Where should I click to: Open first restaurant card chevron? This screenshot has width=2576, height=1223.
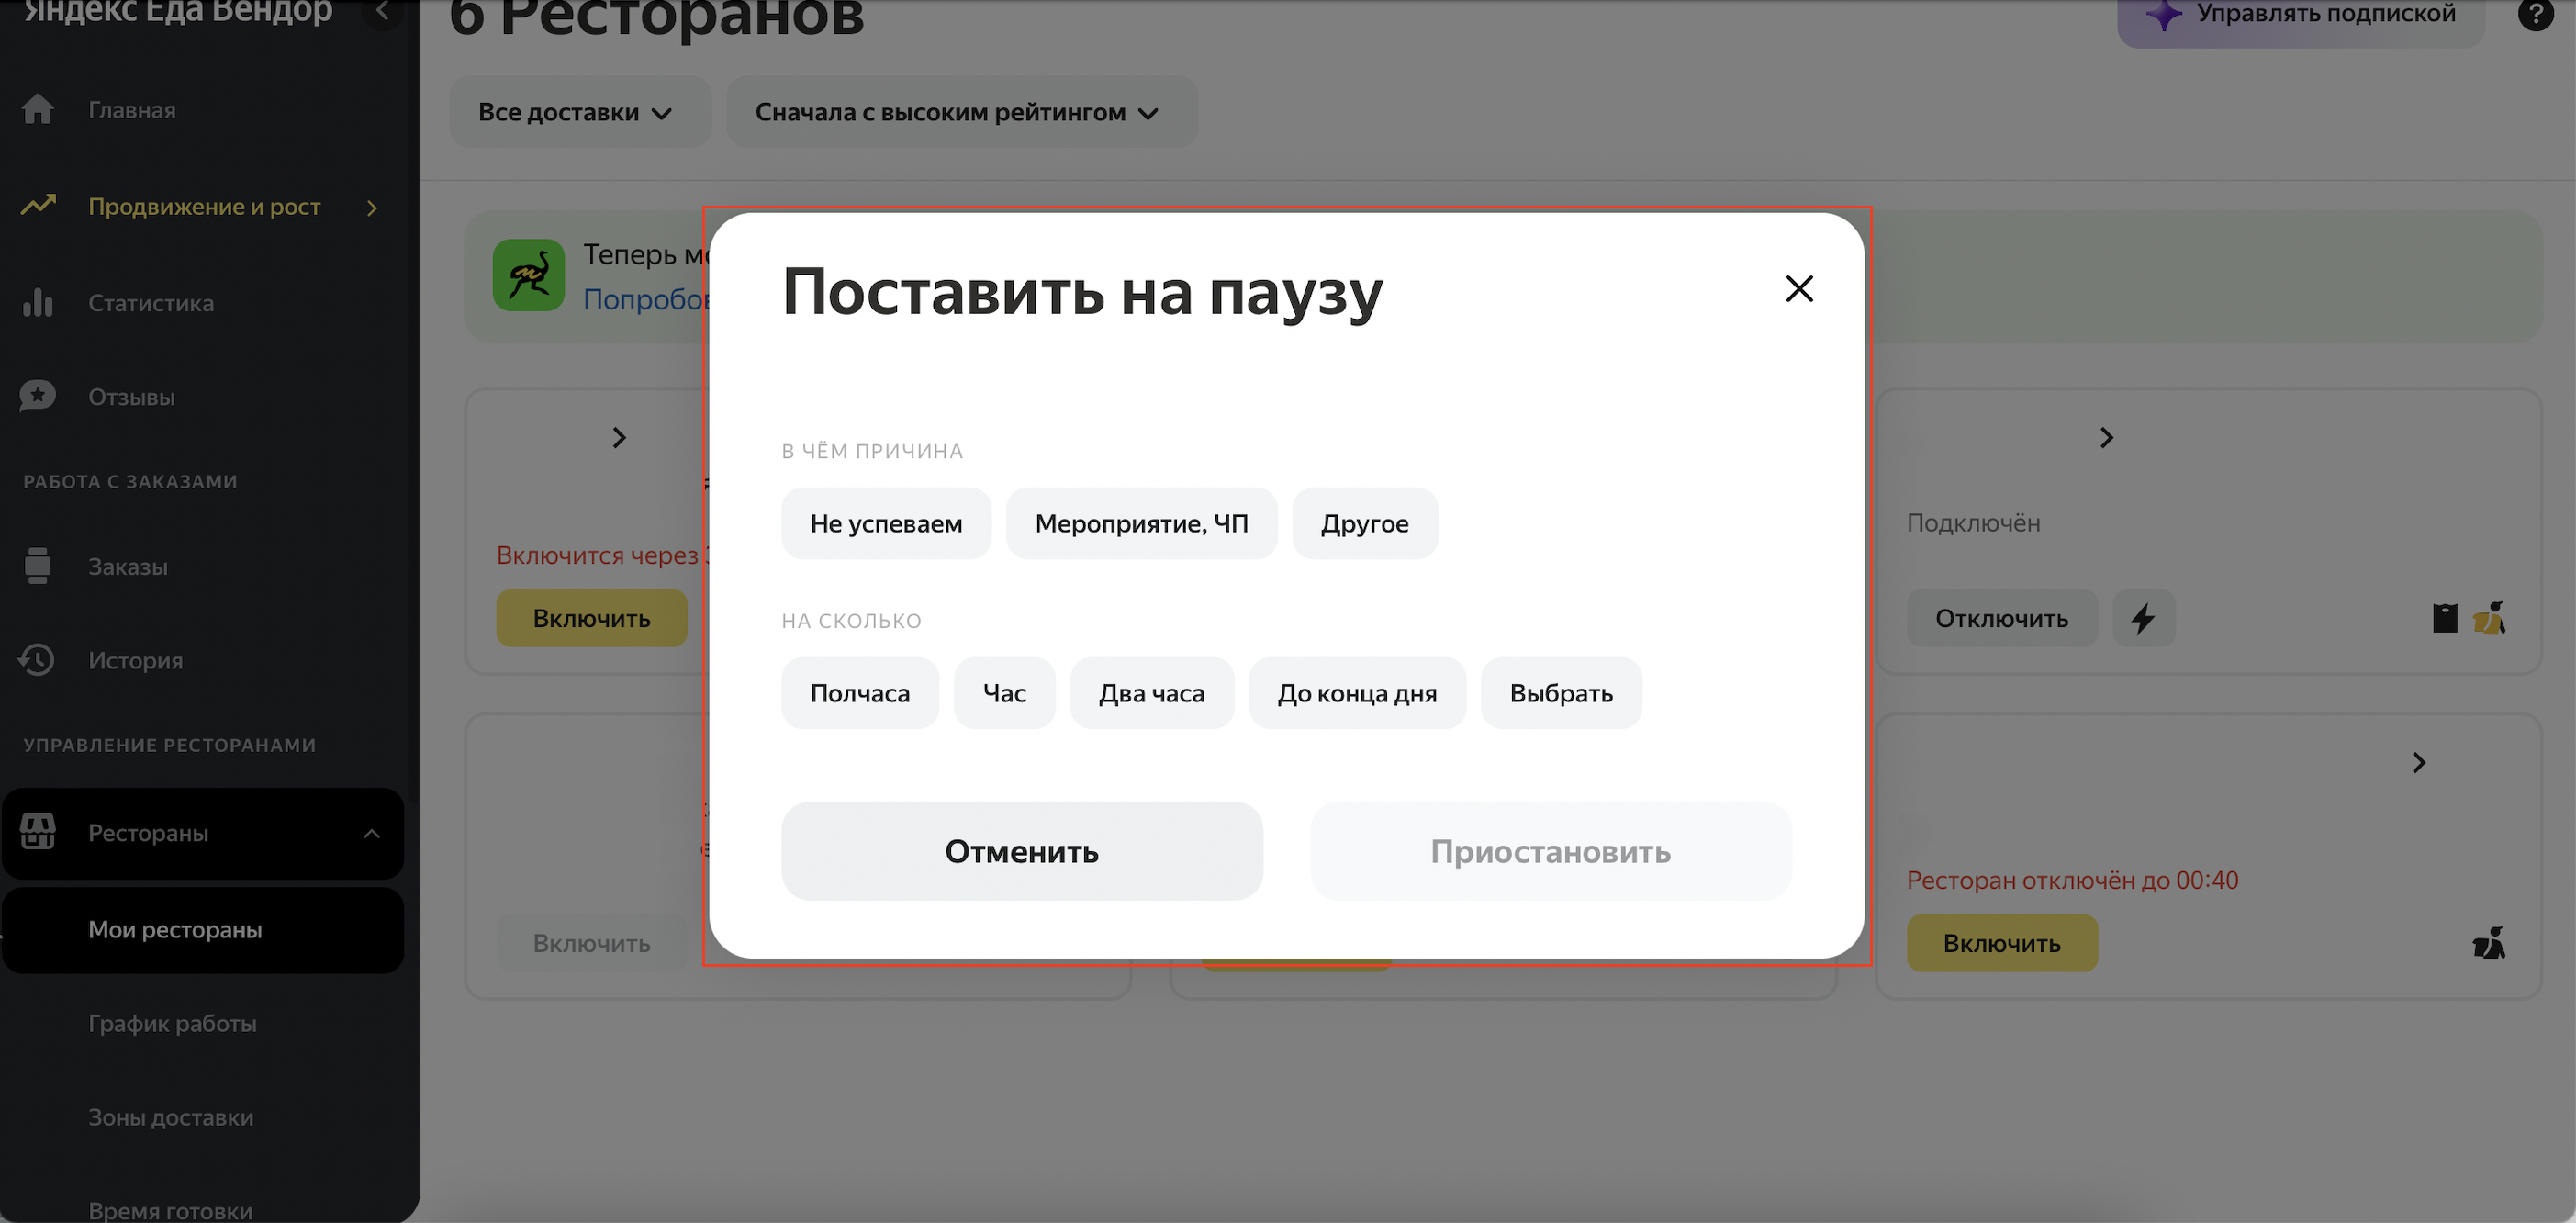pos(619,438)
